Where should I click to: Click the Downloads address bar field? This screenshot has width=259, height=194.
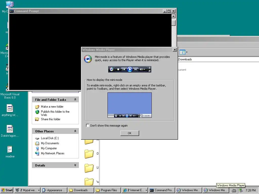(218, 59)
